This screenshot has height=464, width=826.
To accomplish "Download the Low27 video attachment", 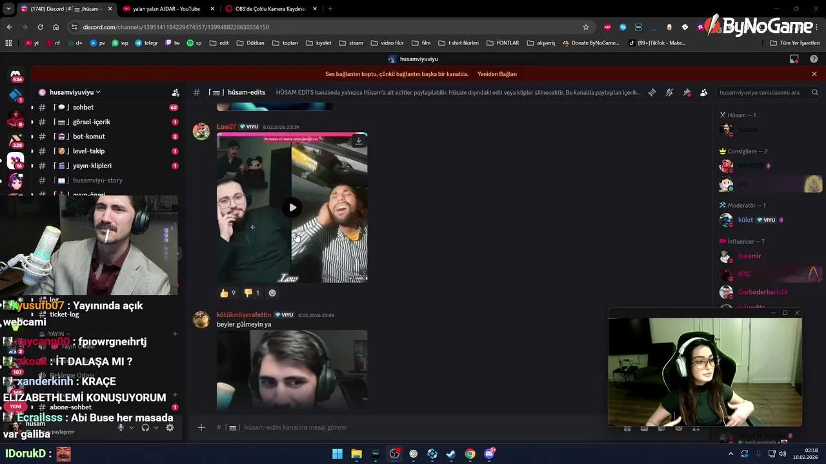I will (359, 140).
